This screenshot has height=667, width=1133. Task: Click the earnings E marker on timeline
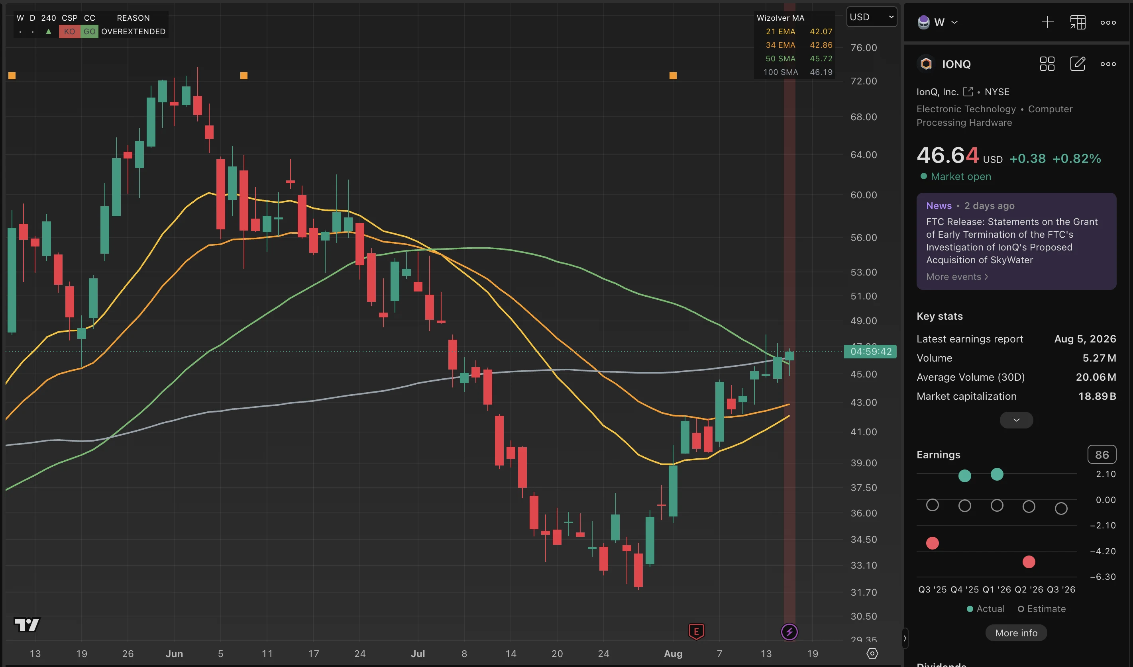click(696, 632)
